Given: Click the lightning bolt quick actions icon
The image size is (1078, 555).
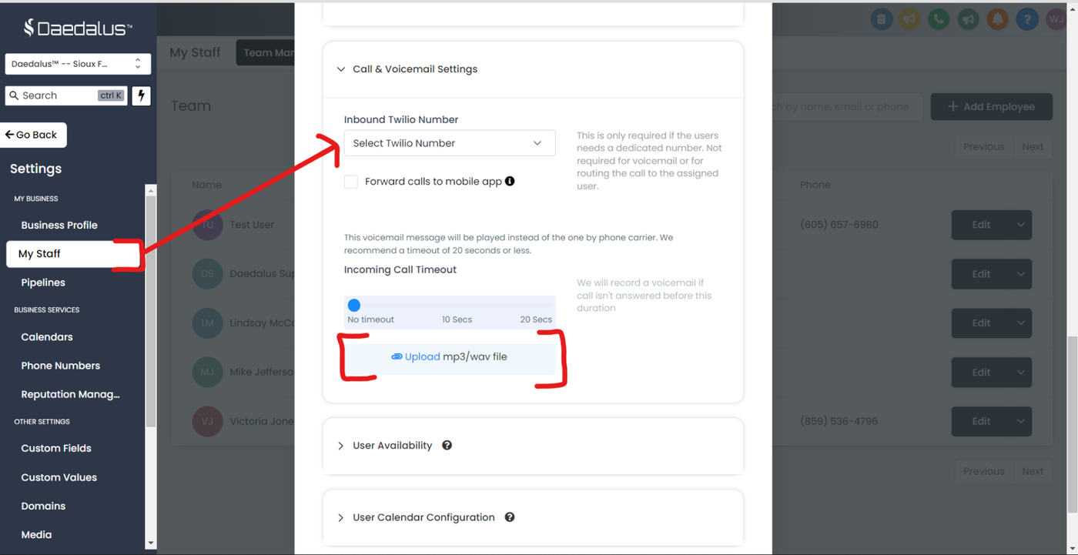Looking at the screenshot, I should 142,95.
